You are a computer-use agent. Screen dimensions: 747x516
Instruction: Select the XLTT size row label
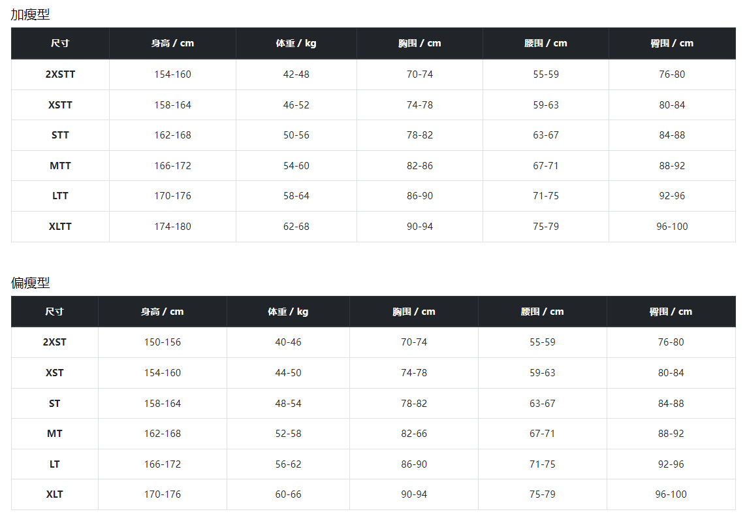(x=60, y=227)
